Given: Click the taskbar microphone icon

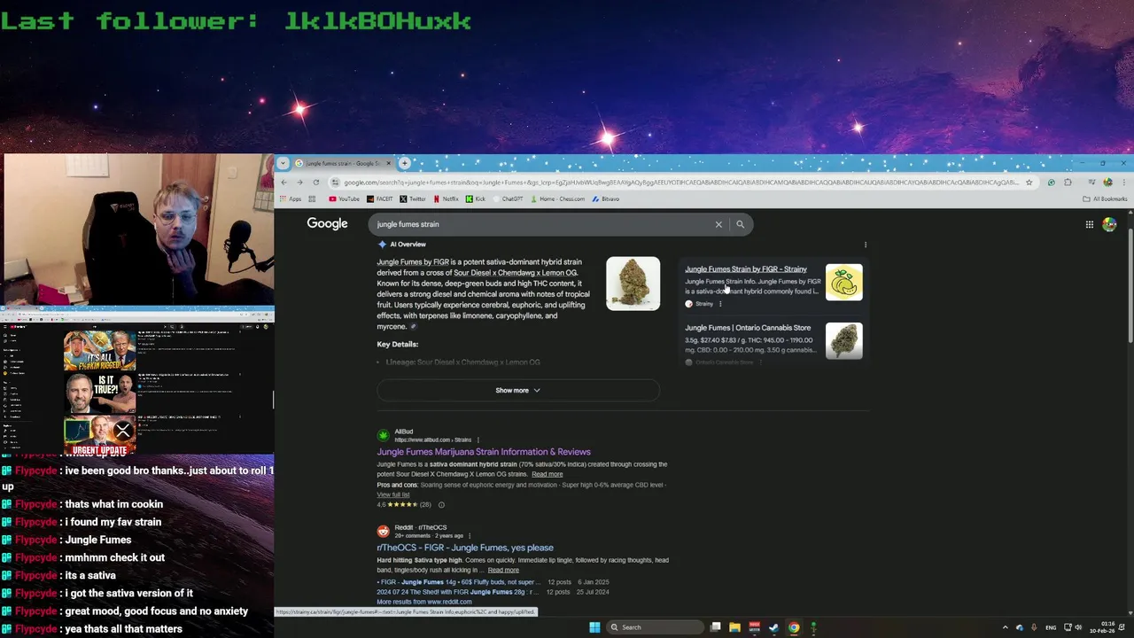Looking at the screenshot, I should pos(1033,627).
